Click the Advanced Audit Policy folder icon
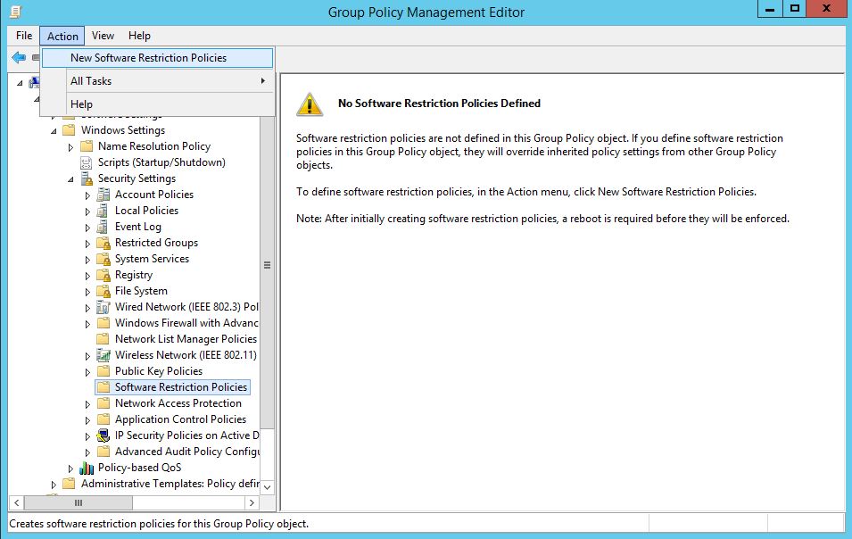Screen dimensions: 852x539 [x=103, y=452]
